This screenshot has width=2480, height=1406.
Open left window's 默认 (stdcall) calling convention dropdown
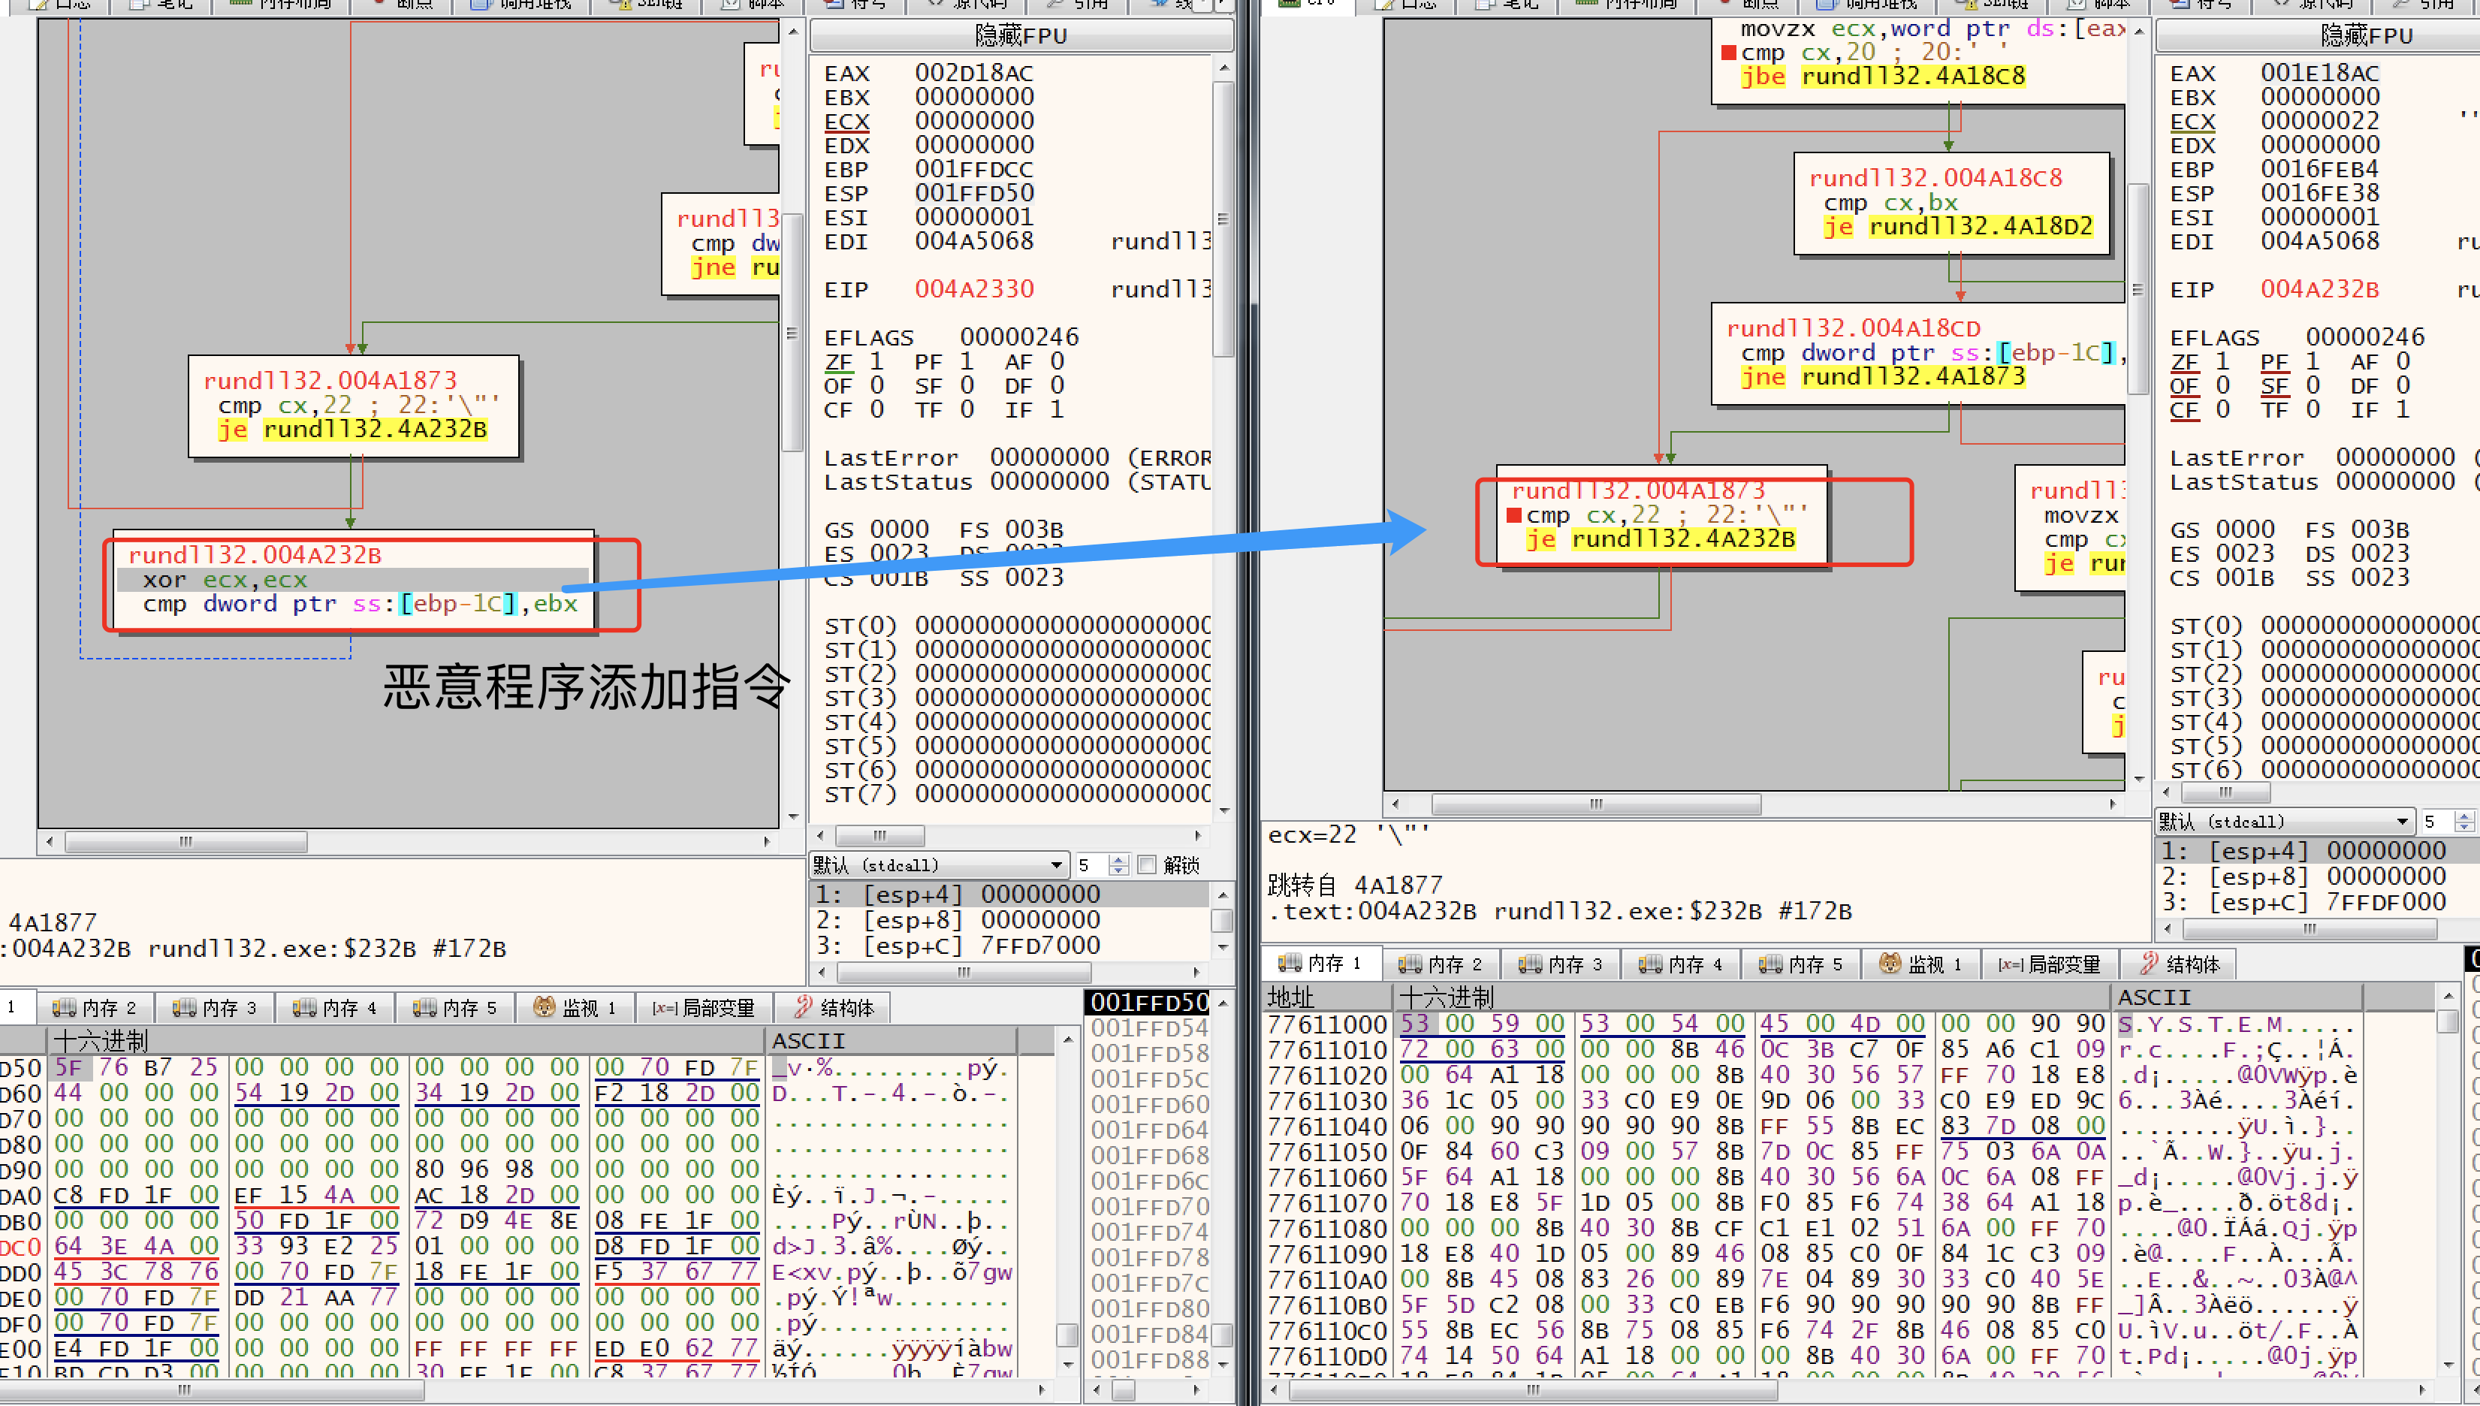point(1056,865)
